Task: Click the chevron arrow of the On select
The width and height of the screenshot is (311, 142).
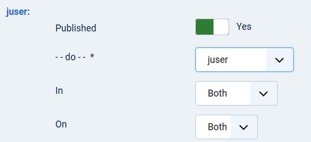Action: [244, 127]
